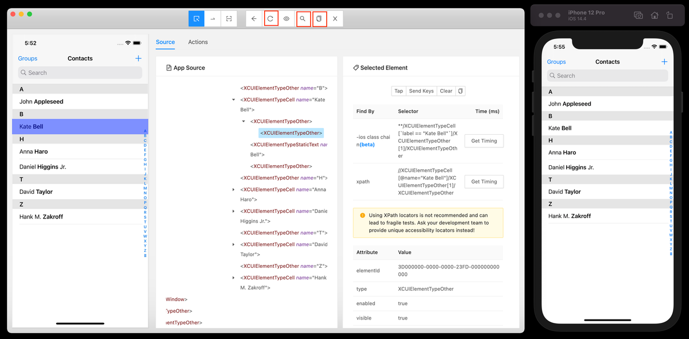Collapse the Kate Bell cell node
This screenshot has height=339, width=689.
tap(233, 99)
